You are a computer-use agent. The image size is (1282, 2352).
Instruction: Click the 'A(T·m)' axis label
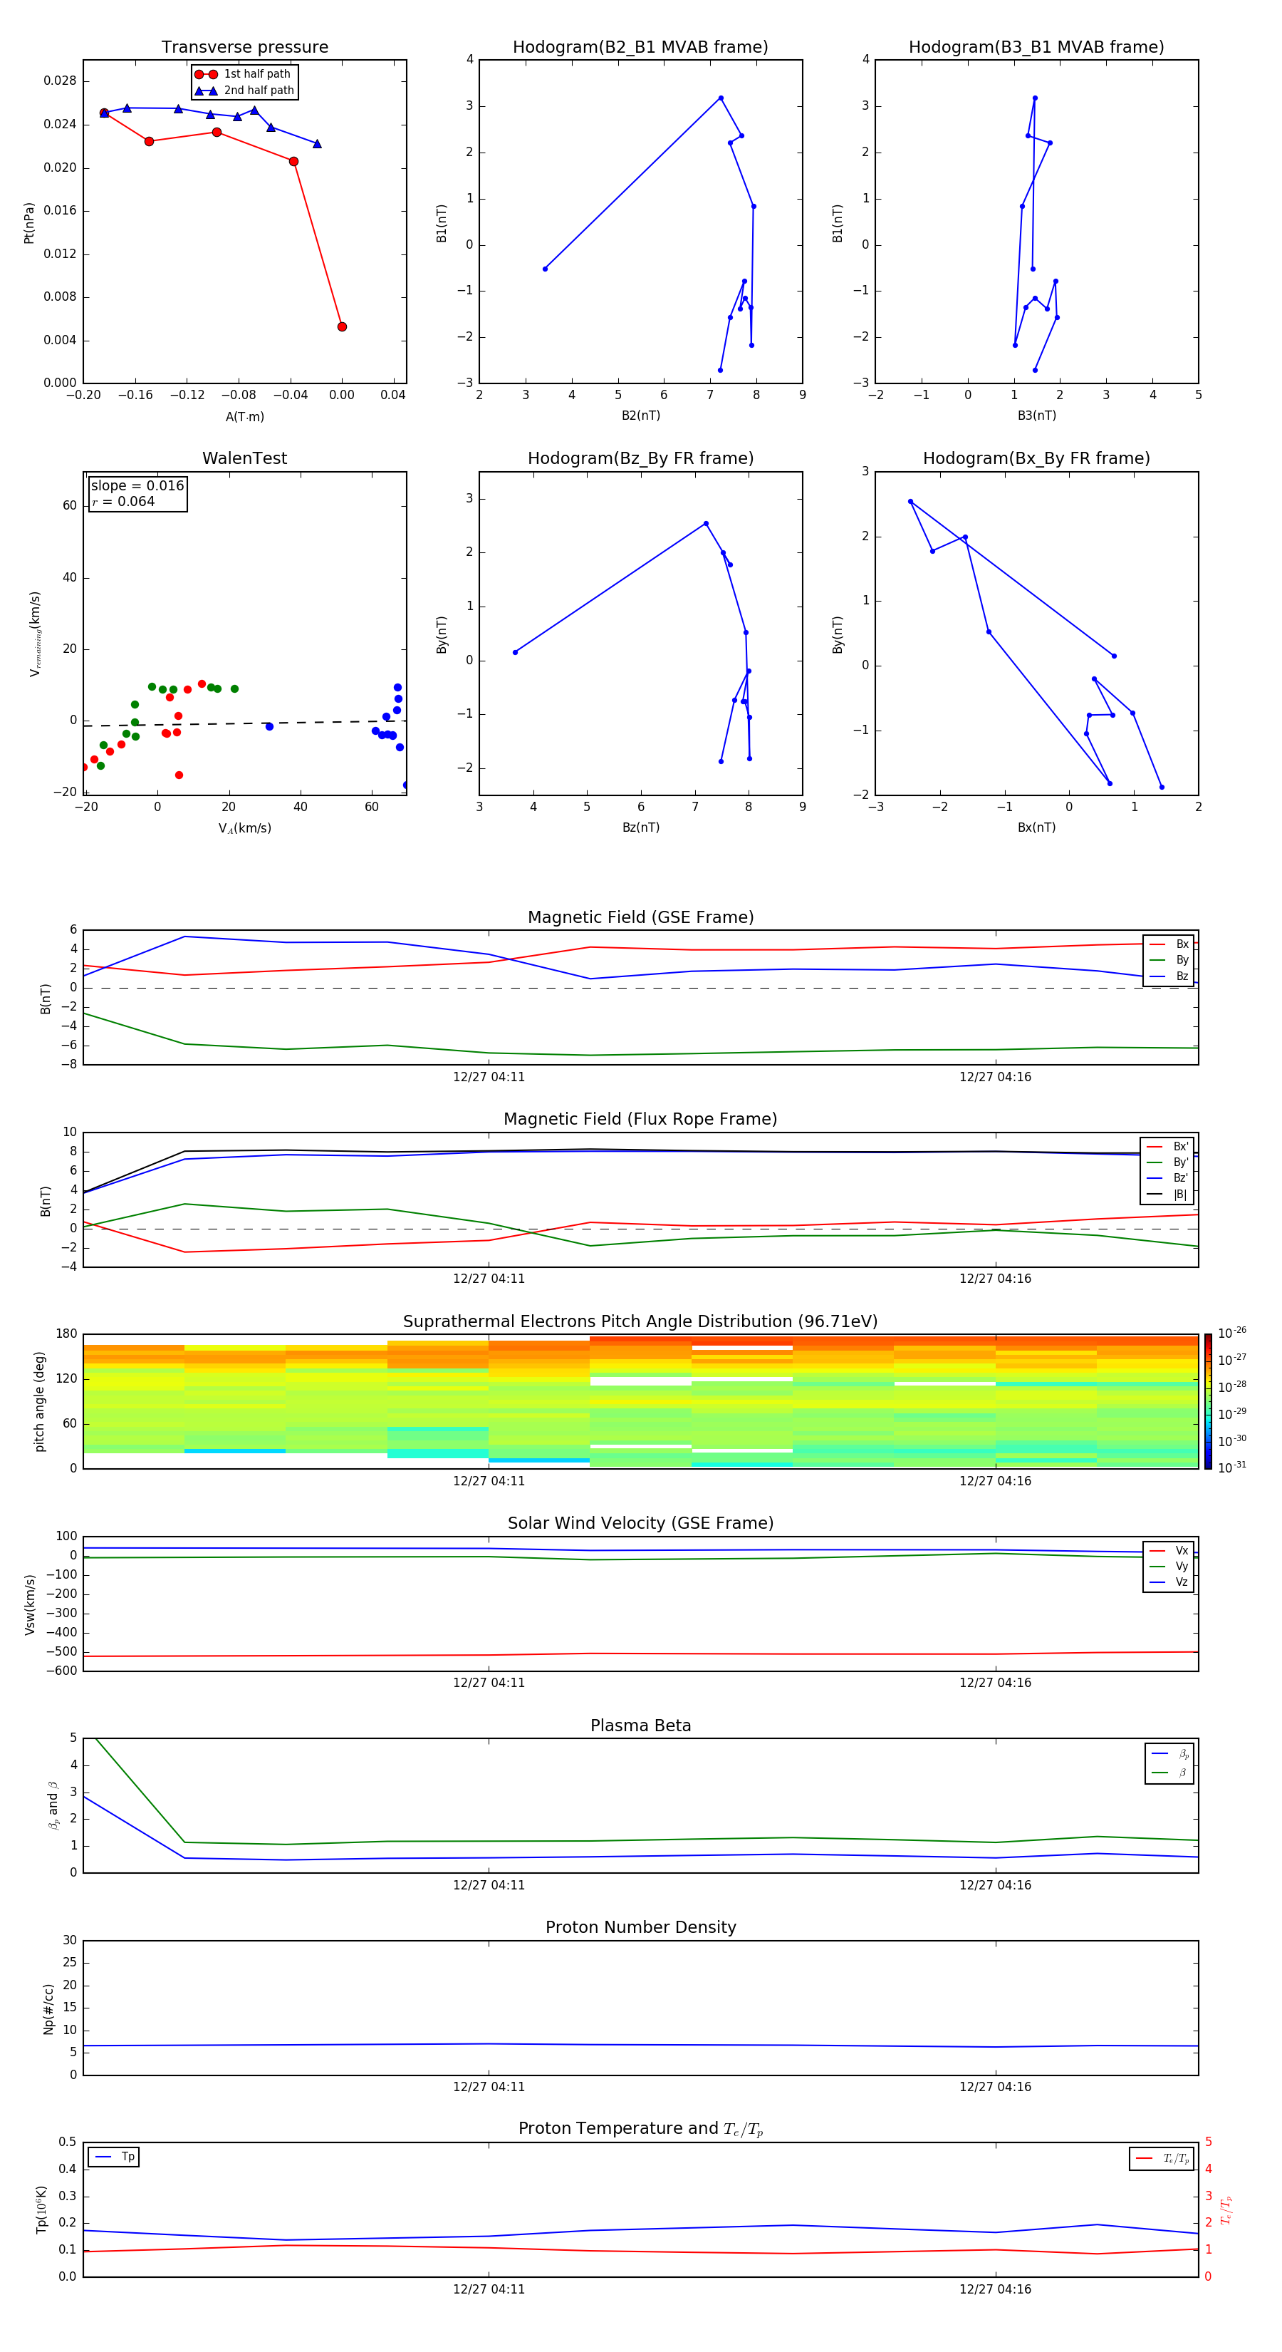[244, 416]
